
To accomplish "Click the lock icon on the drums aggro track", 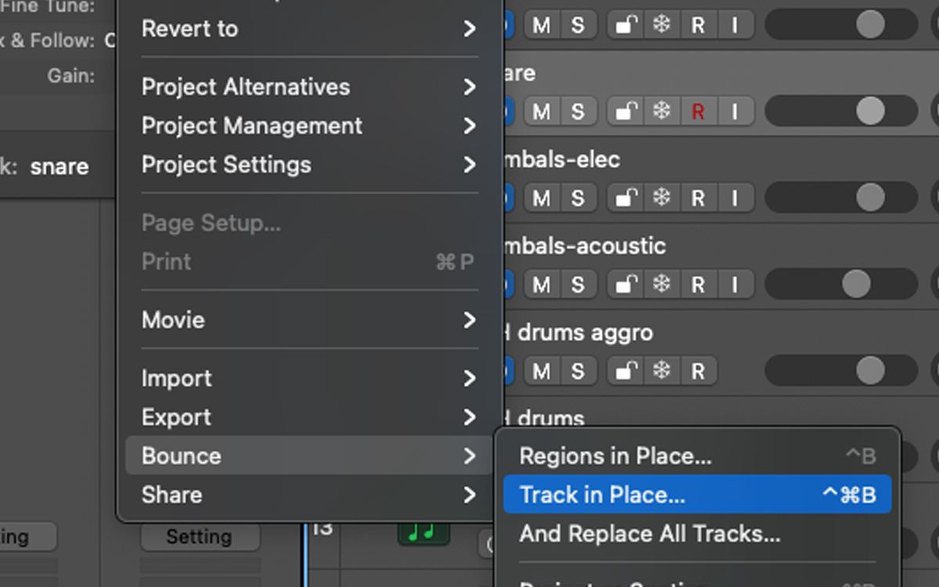I will pyautogui.click(x=624, y=370).
